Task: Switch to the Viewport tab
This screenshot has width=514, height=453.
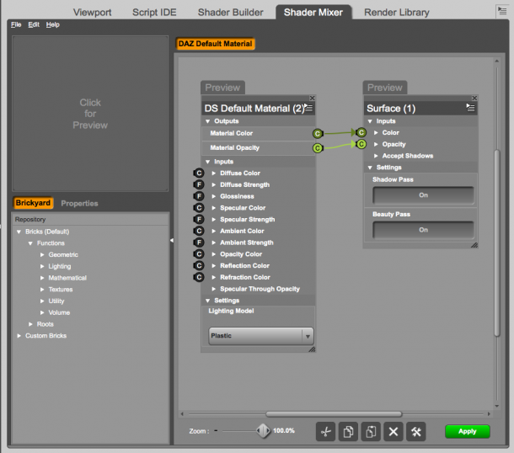Action: click(92, 13)
